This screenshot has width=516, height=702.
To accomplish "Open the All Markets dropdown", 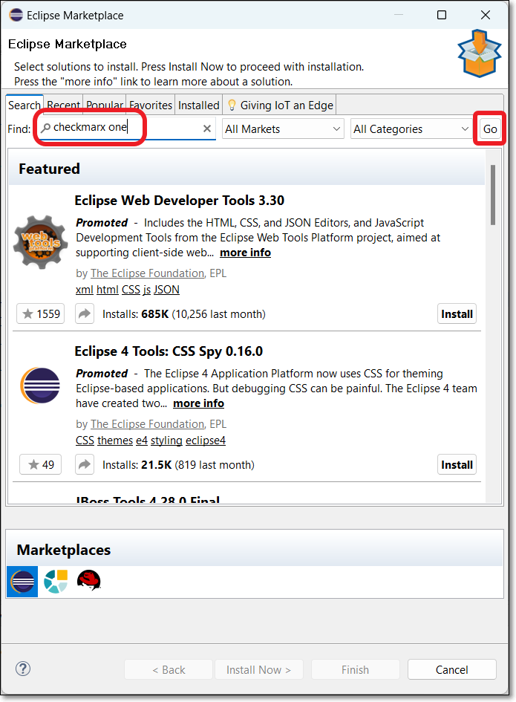I will tap(283, 129).
